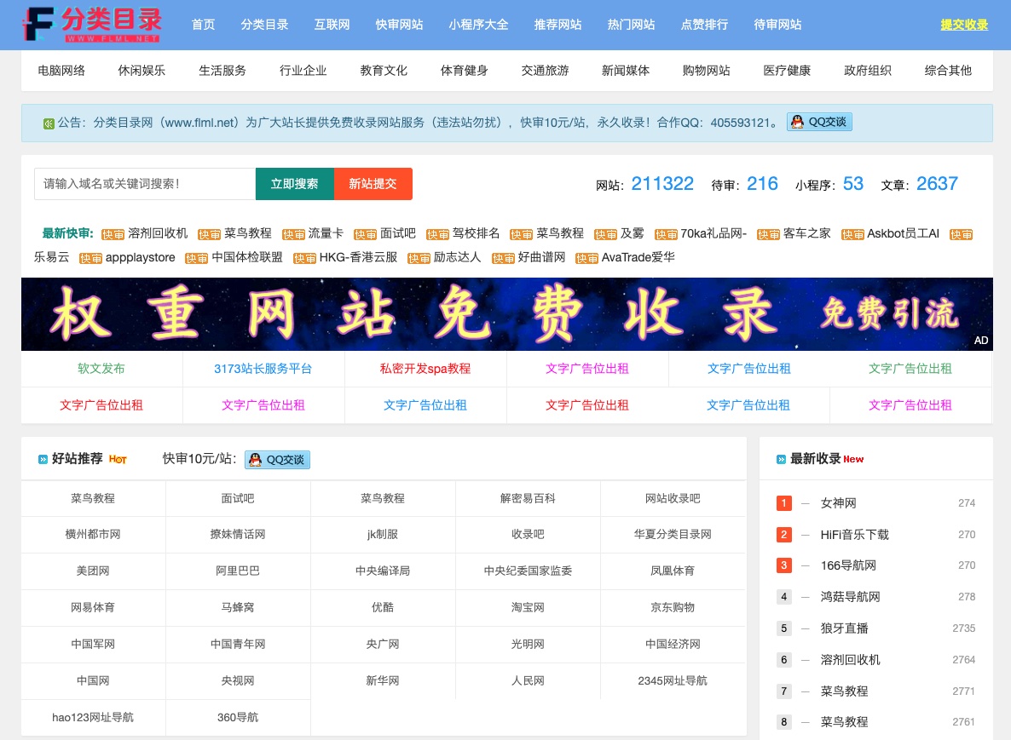
Task: Select 电脑网络 category
Action: pos(61,70)
